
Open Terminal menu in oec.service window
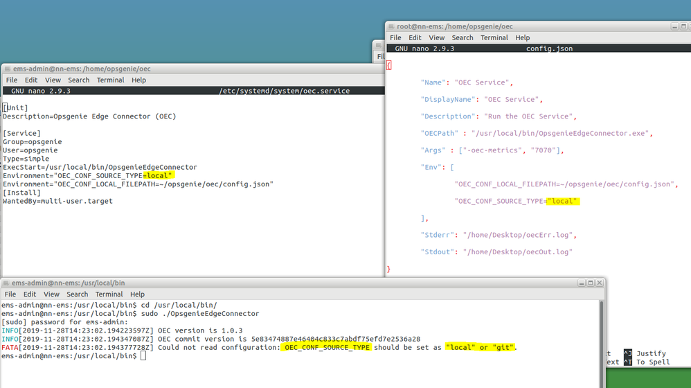tap(110, 80)
